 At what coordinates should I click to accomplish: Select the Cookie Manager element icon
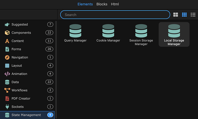point(108,31)
